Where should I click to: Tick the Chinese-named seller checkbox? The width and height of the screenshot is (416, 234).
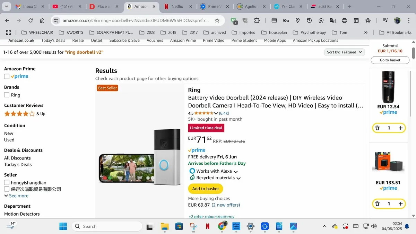pyautogui.click(x=7, y=189)
